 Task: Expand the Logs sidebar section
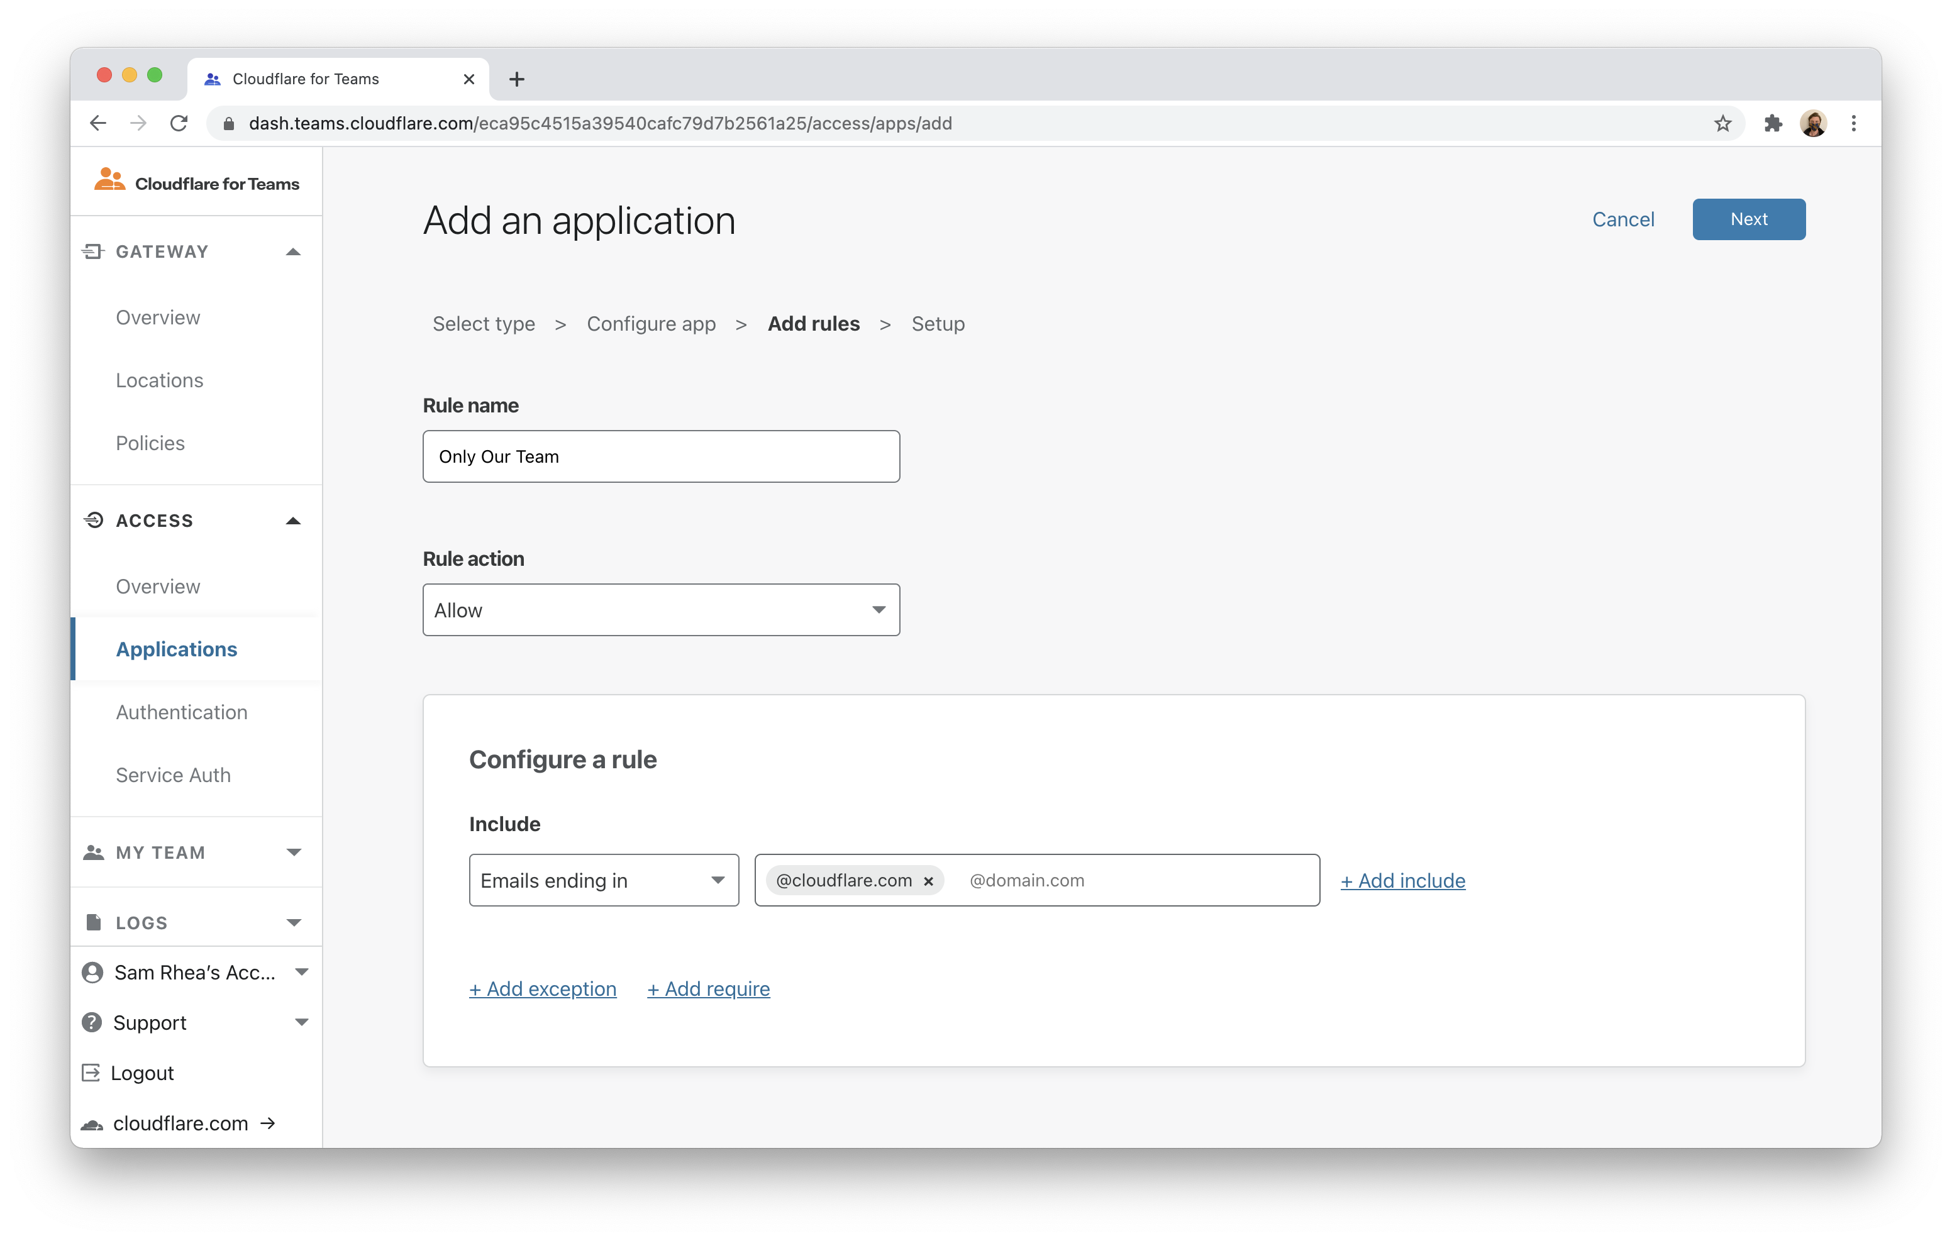(294, 924)
